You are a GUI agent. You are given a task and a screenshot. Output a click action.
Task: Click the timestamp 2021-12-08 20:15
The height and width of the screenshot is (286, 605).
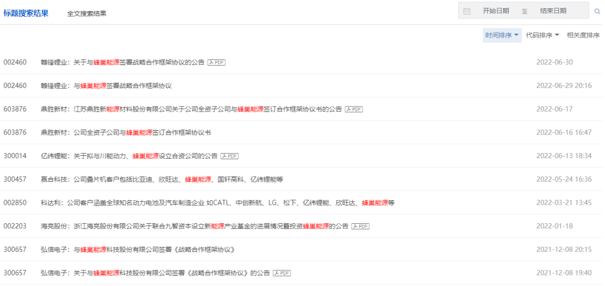point(564,250)
